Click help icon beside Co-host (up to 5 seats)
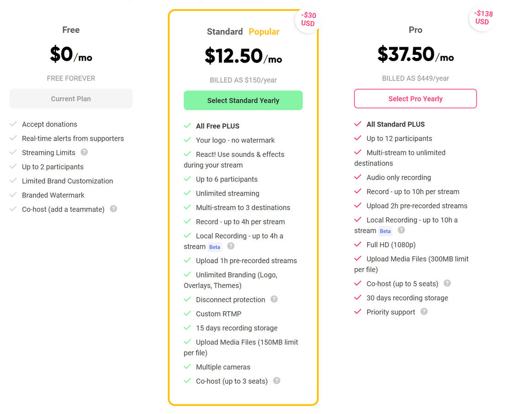 coord(447,283)
